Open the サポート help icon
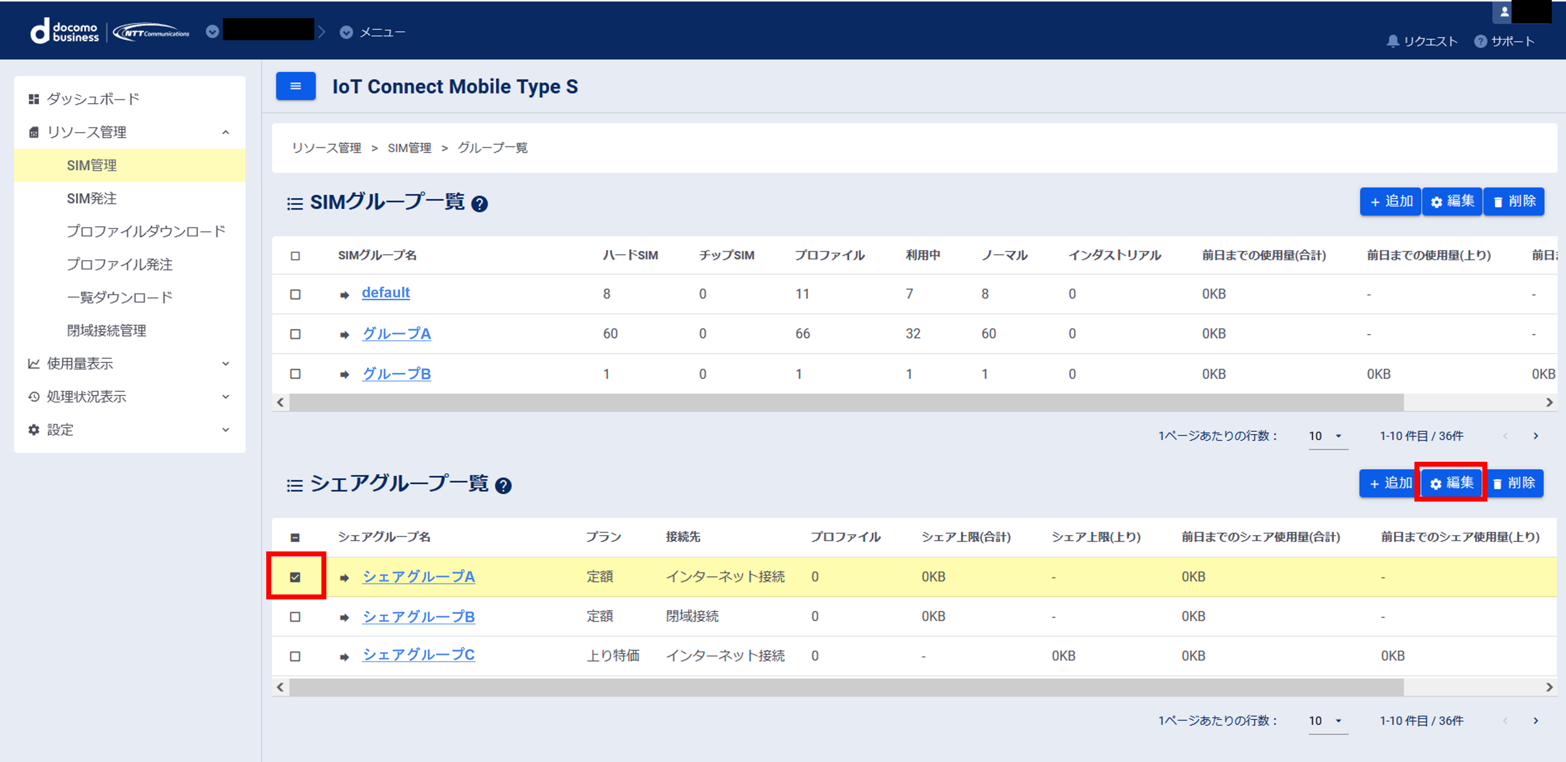Screen dimensions: 1566x762 click(x=1481, y=41)
